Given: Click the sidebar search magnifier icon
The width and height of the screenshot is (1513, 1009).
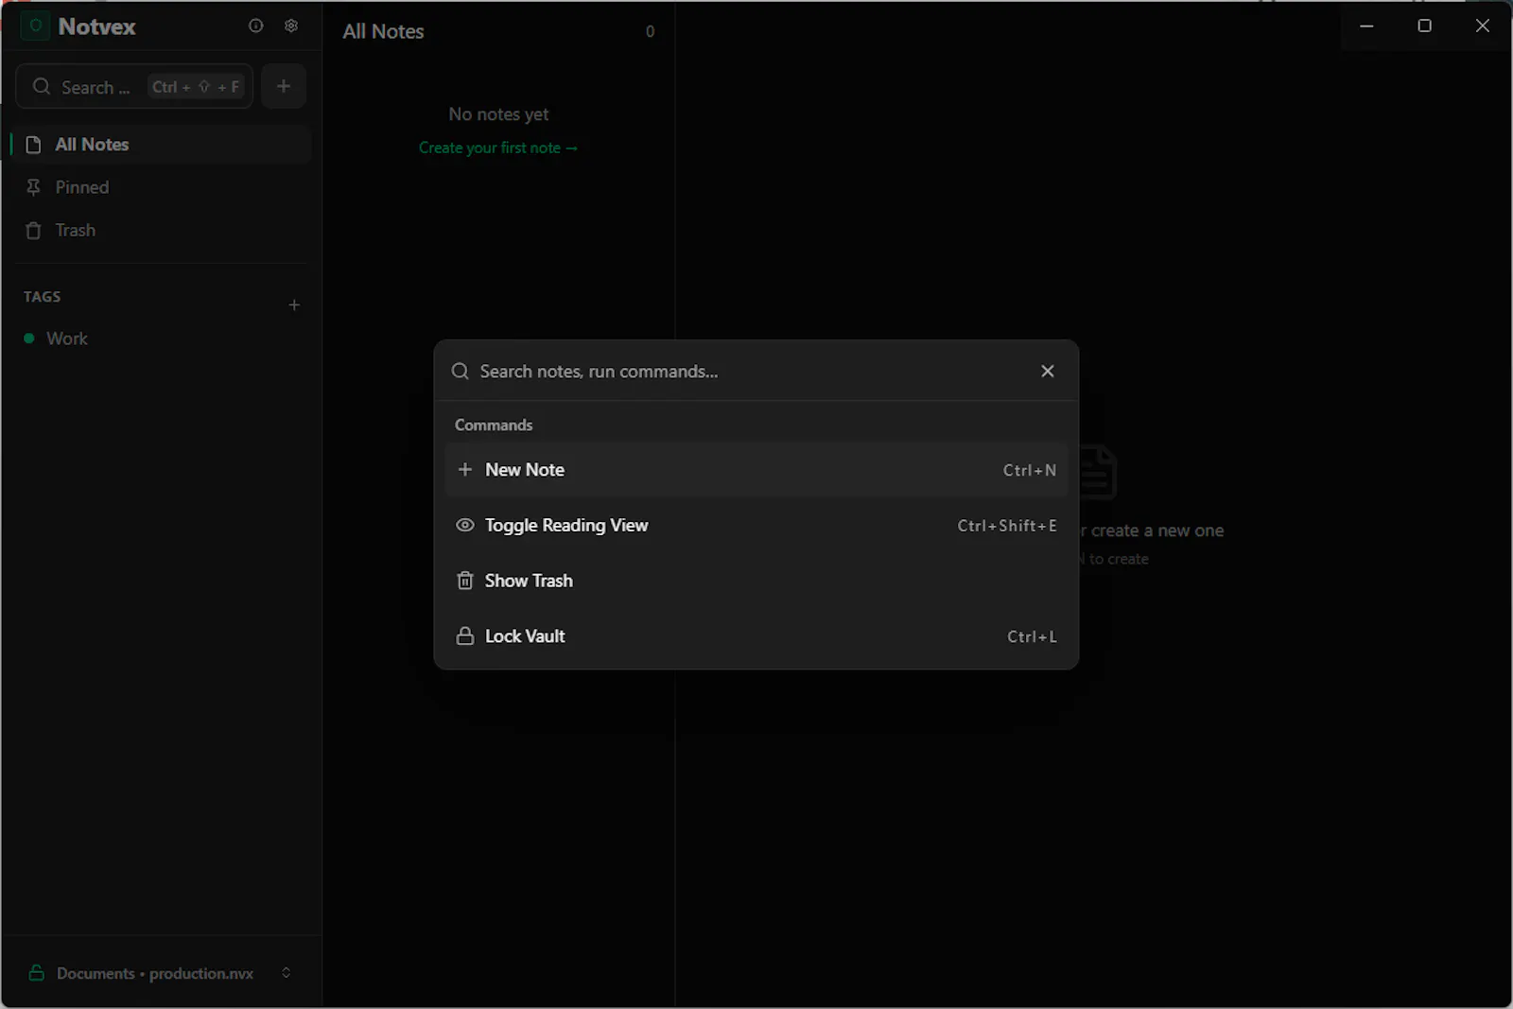Looking at the screenshot, I should pyautogui.click(x=41, y=86).
